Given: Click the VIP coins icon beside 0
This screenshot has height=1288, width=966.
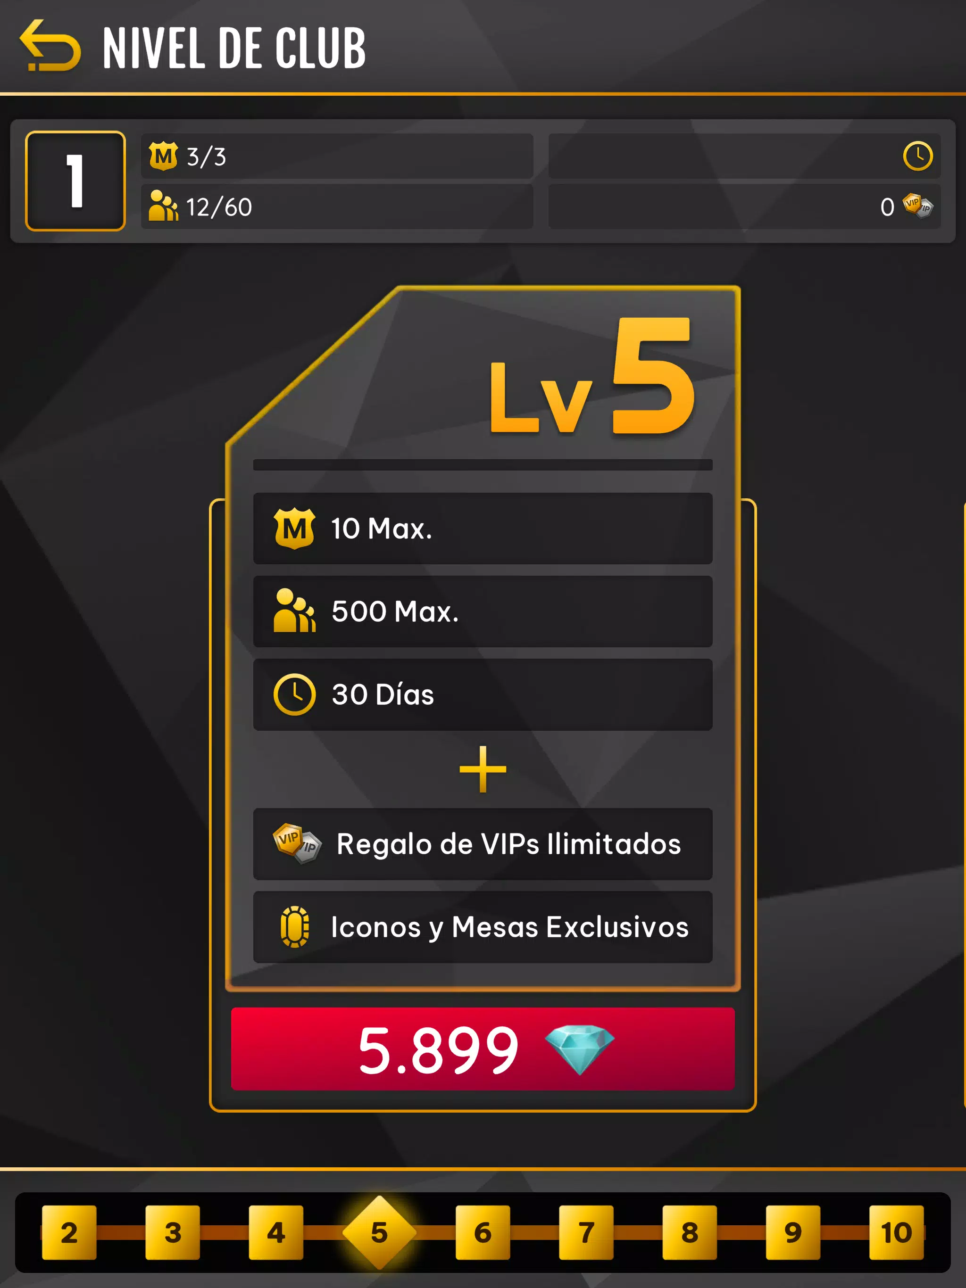Looking at the screenshot, I should coord(917,206).
